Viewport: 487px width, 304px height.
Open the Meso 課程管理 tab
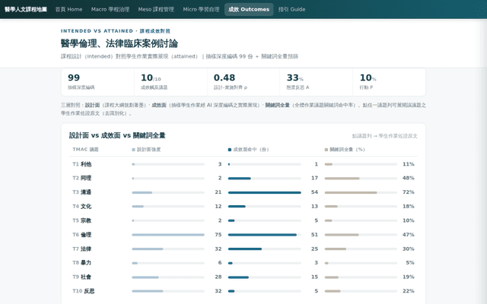[x=156, y=9]
